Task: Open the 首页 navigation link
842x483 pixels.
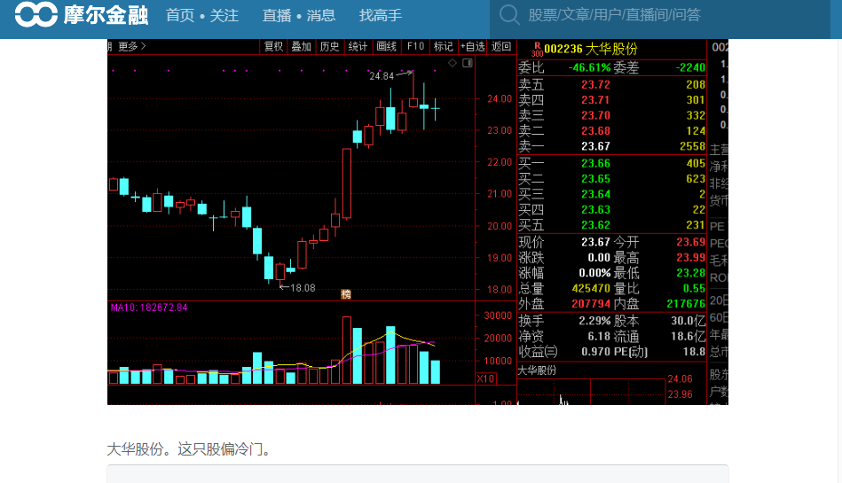Action: [x=180, y=15]
